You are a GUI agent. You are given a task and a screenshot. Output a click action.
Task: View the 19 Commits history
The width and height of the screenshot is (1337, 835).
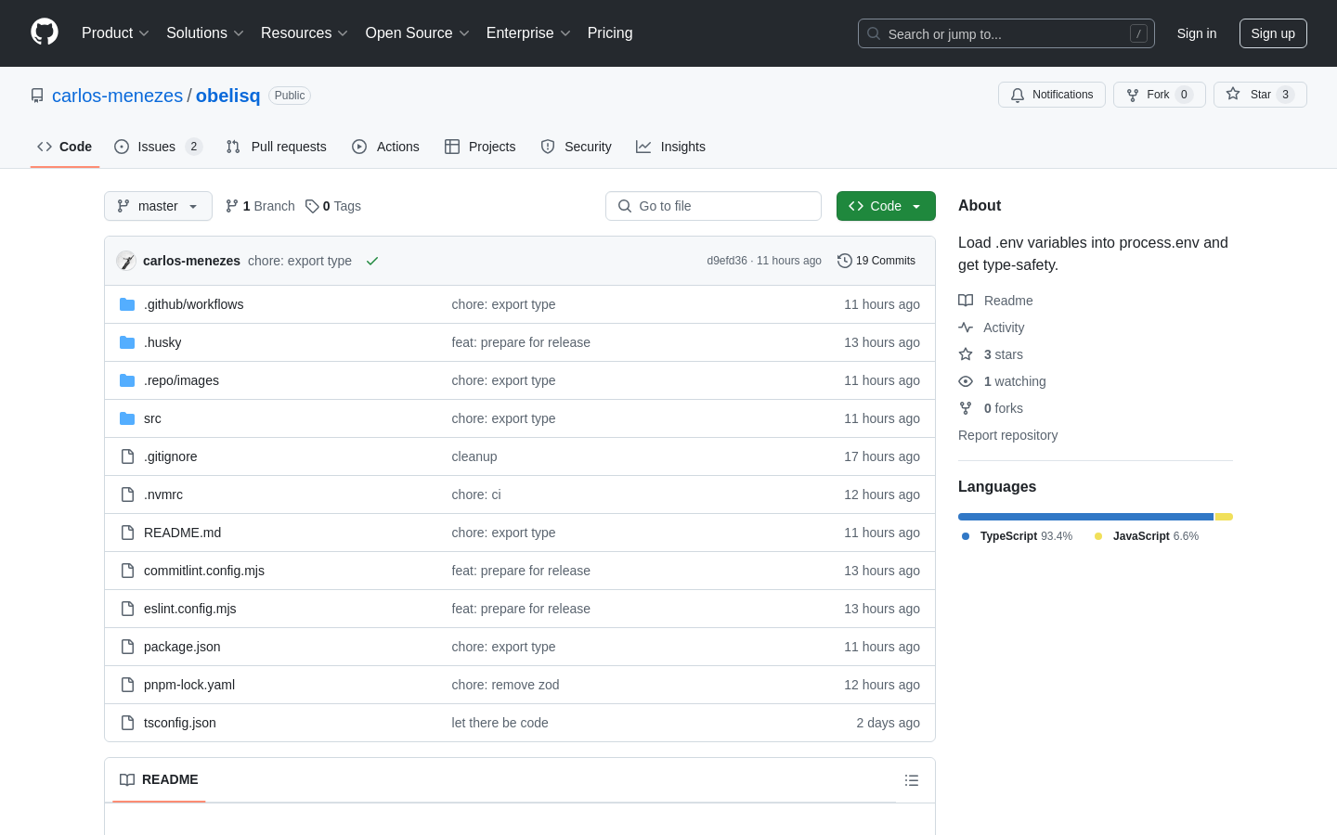pyautogui.click(x=876, y=261)
